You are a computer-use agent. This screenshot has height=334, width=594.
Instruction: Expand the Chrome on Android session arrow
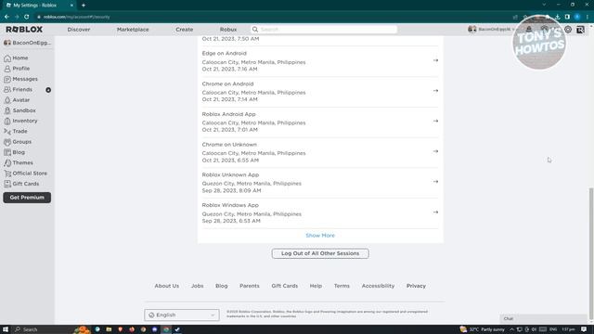tap(435, 91)
